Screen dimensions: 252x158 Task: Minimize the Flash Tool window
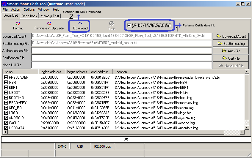(x=238, y=4)
